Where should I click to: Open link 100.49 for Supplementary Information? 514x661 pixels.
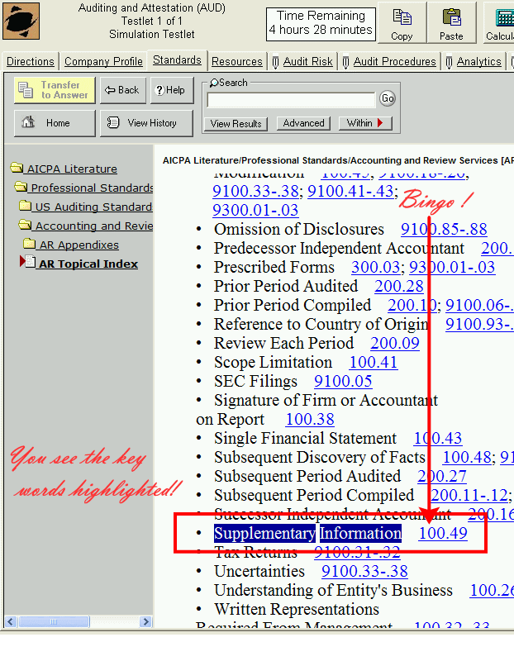tap(443, 534)
